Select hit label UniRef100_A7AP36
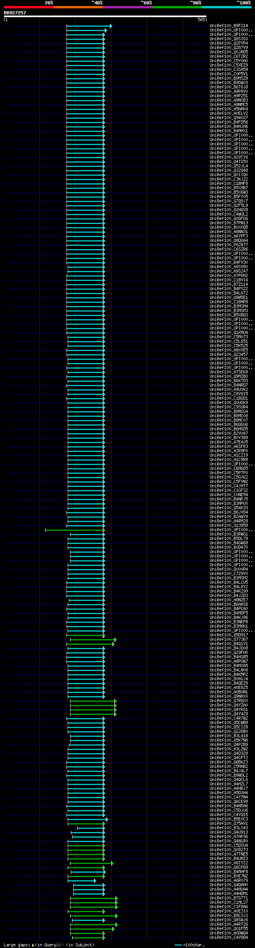 (x=229, y=837)
